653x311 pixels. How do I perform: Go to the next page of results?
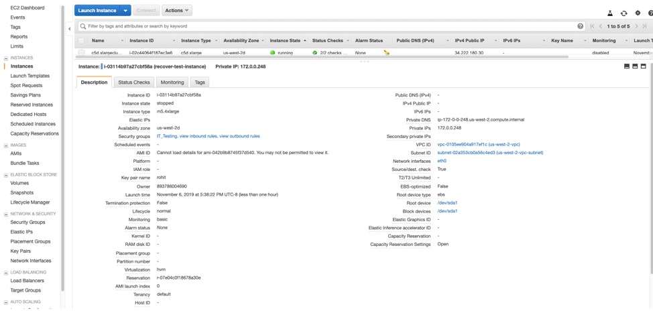(x=636, y=26)
